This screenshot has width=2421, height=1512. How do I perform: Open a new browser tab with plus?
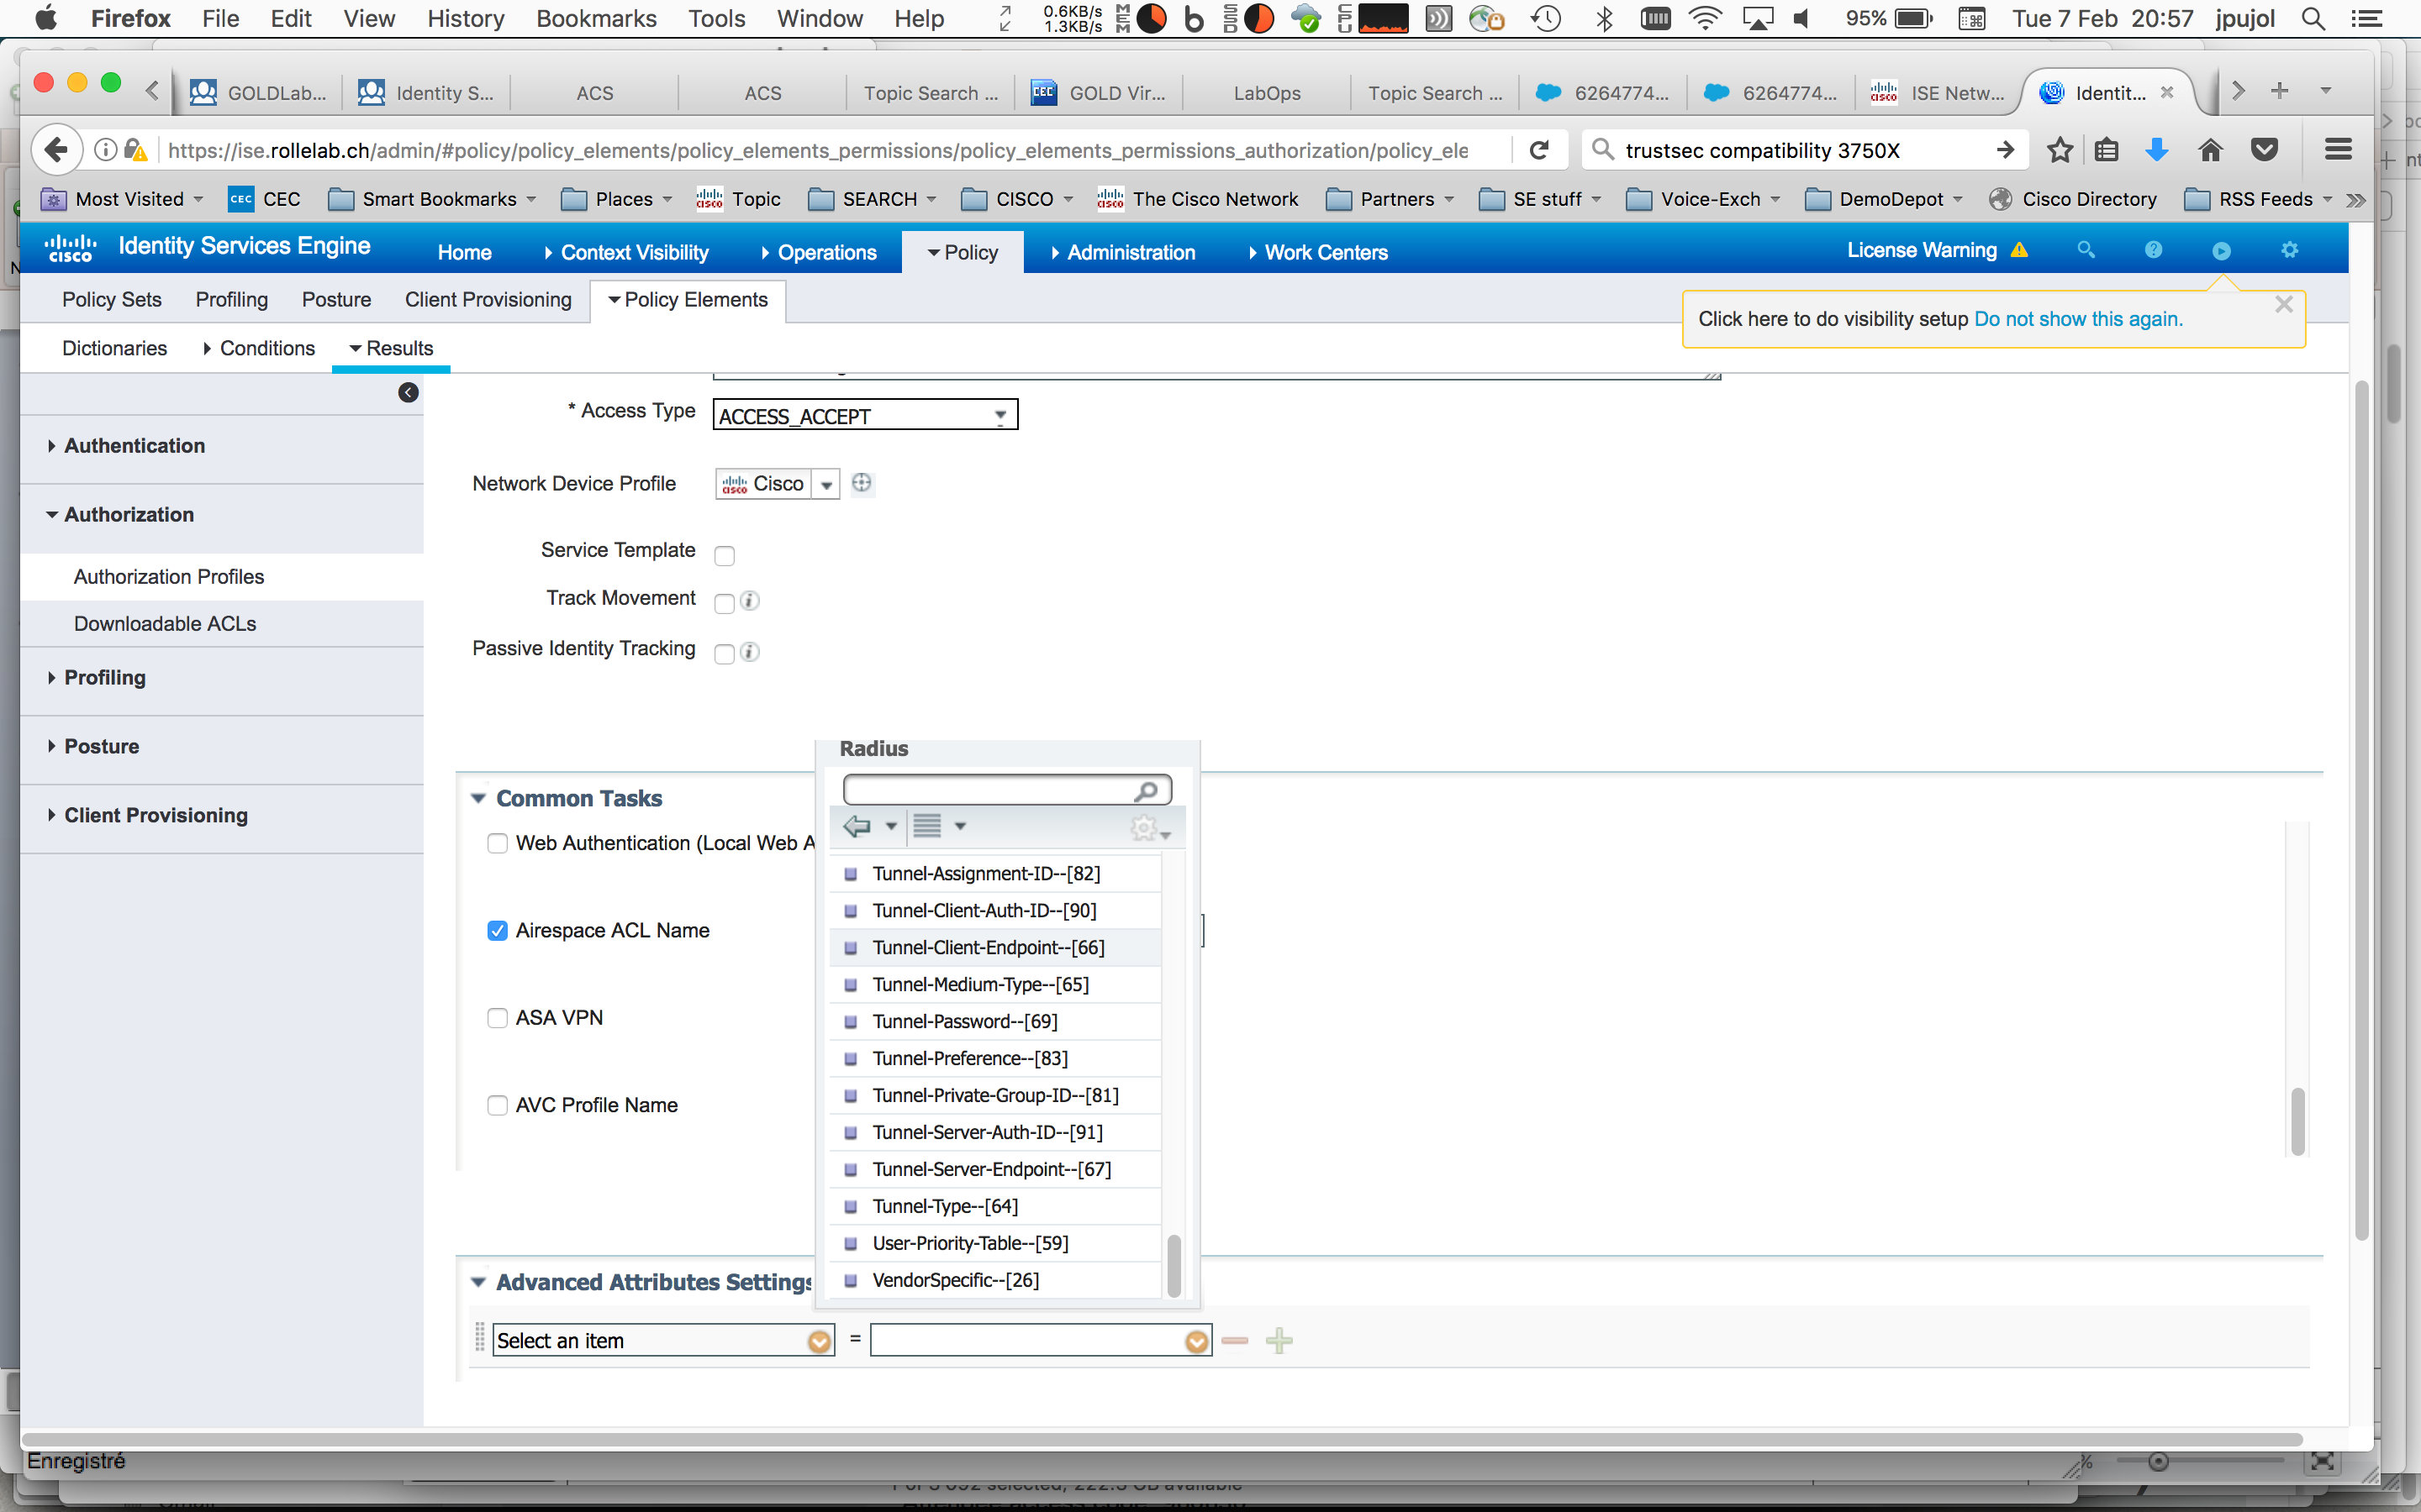2280,91
